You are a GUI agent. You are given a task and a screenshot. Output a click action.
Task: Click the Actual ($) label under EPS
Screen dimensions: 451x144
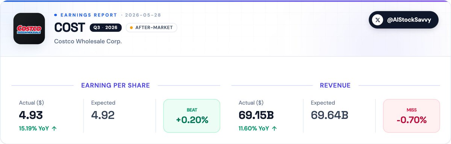(x=32, y=102)
